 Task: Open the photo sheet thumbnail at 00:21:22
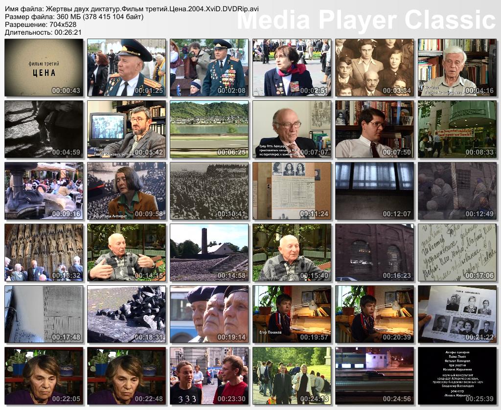(x=457, y=314)
